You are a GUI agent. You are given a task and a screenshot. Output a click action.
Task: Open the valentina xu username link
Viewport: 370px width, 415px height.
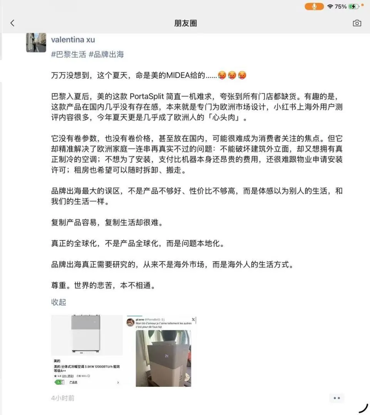point(73,40)
